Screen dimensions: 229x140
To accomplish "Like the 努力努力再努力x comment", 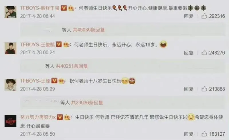I will [x=204, y=134].
